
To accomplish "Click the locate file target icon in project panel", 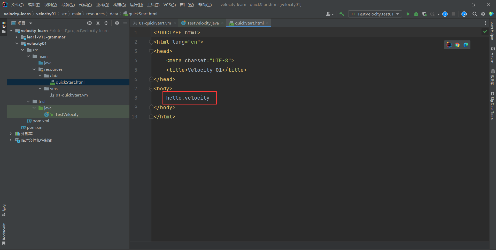I will [x=89, y=23].
